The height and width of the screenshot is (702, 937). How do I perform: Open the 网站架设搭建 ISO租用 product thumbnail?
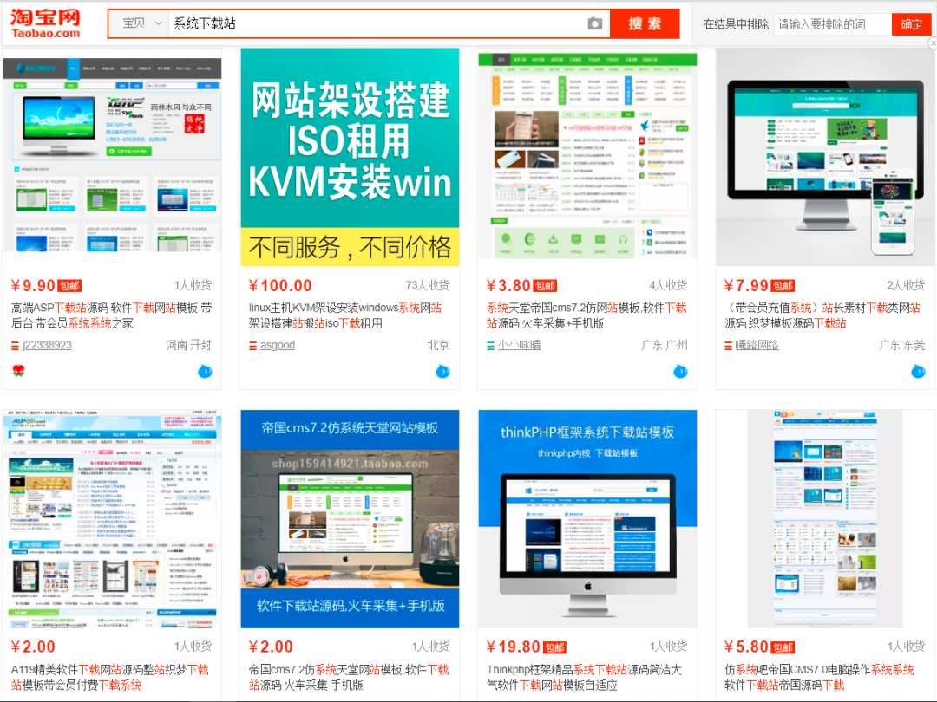(350, 157)
